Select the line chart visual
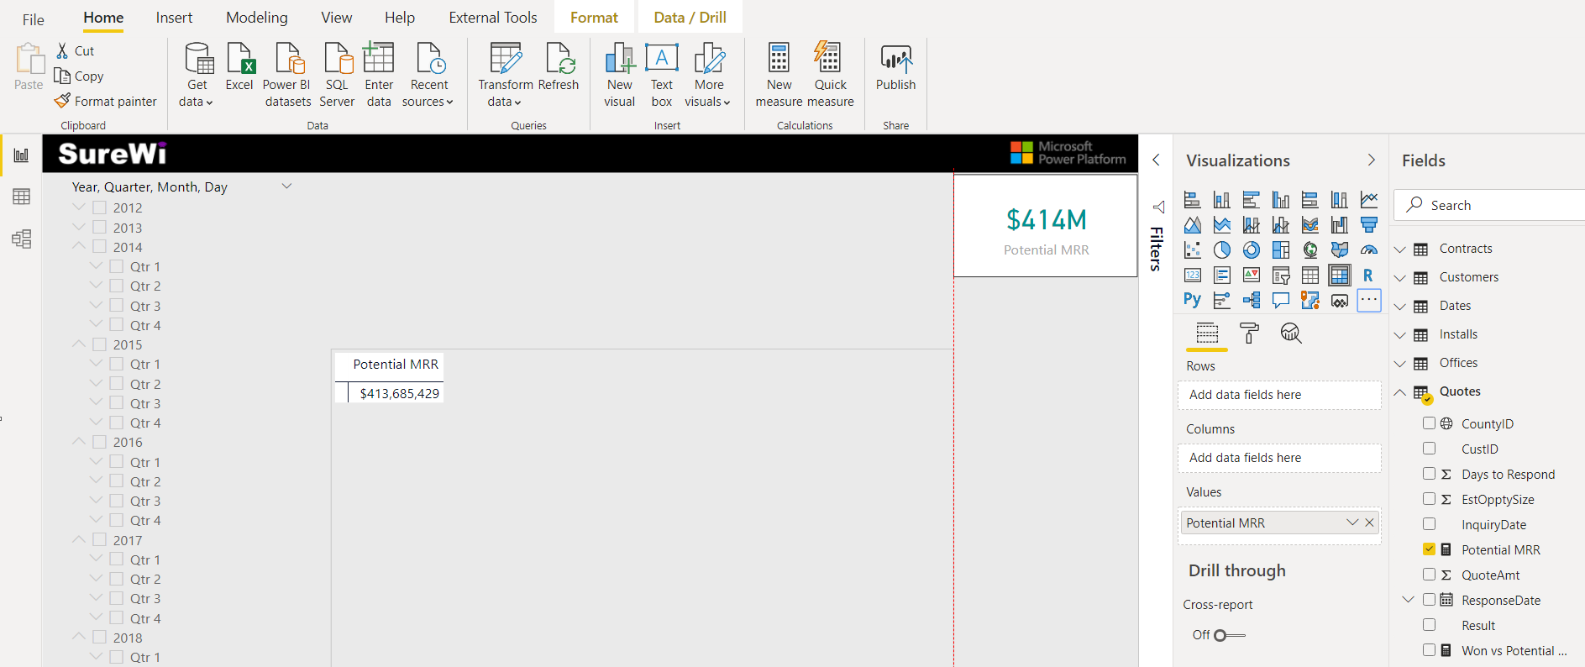 pos(1369,200)
